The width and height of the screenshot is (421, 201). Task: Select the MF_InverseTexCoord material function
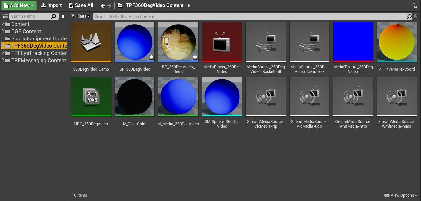(397, 47)
